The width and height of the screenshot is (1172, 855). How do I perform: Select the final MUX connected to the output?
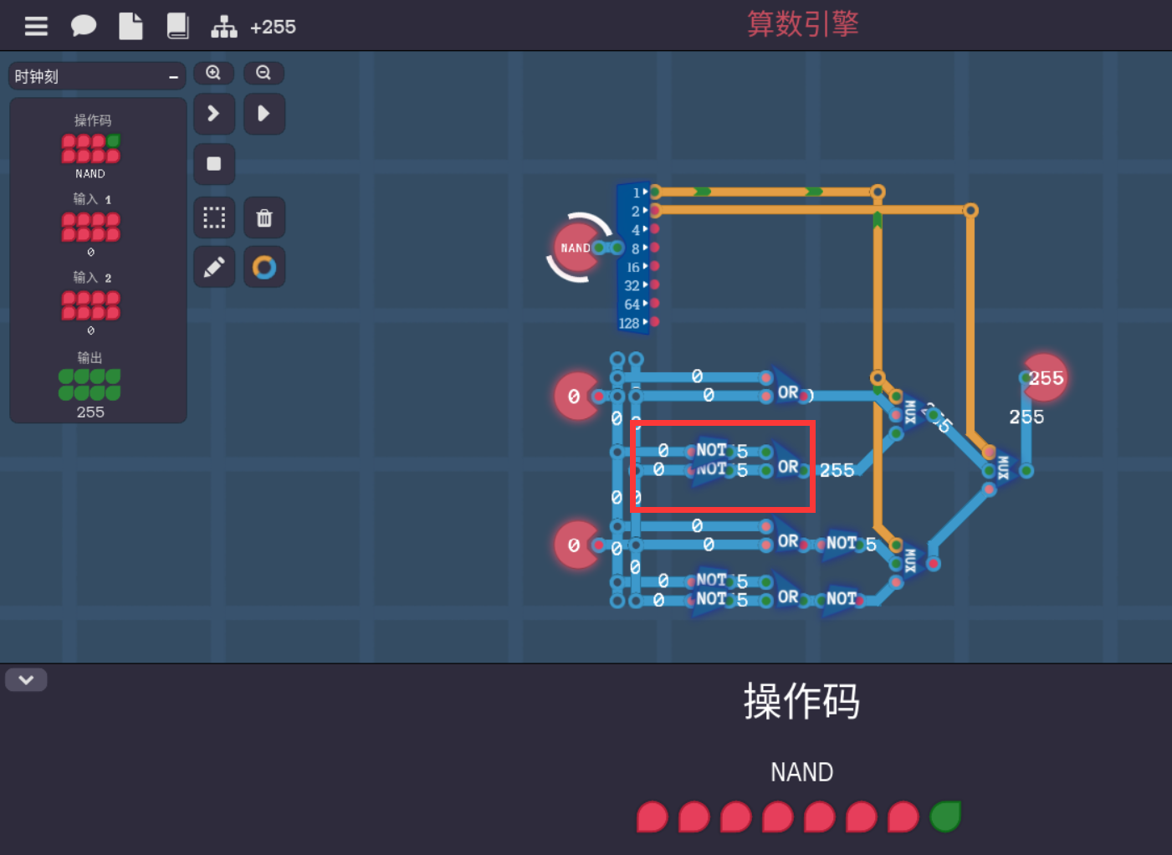pos(1003,468)
